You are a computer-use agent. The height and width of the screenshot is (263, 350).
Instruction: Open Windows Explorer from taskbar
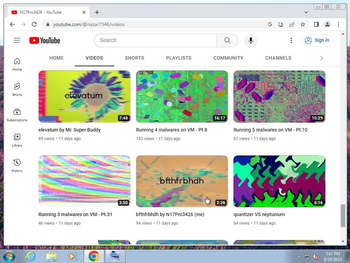point(51,256)
